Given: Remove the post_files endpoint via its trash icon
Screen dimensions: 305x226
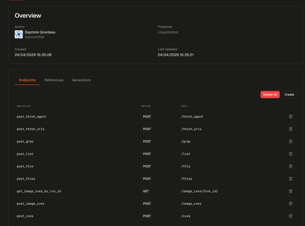Looking at the screenshot, I should pos(290,179).
